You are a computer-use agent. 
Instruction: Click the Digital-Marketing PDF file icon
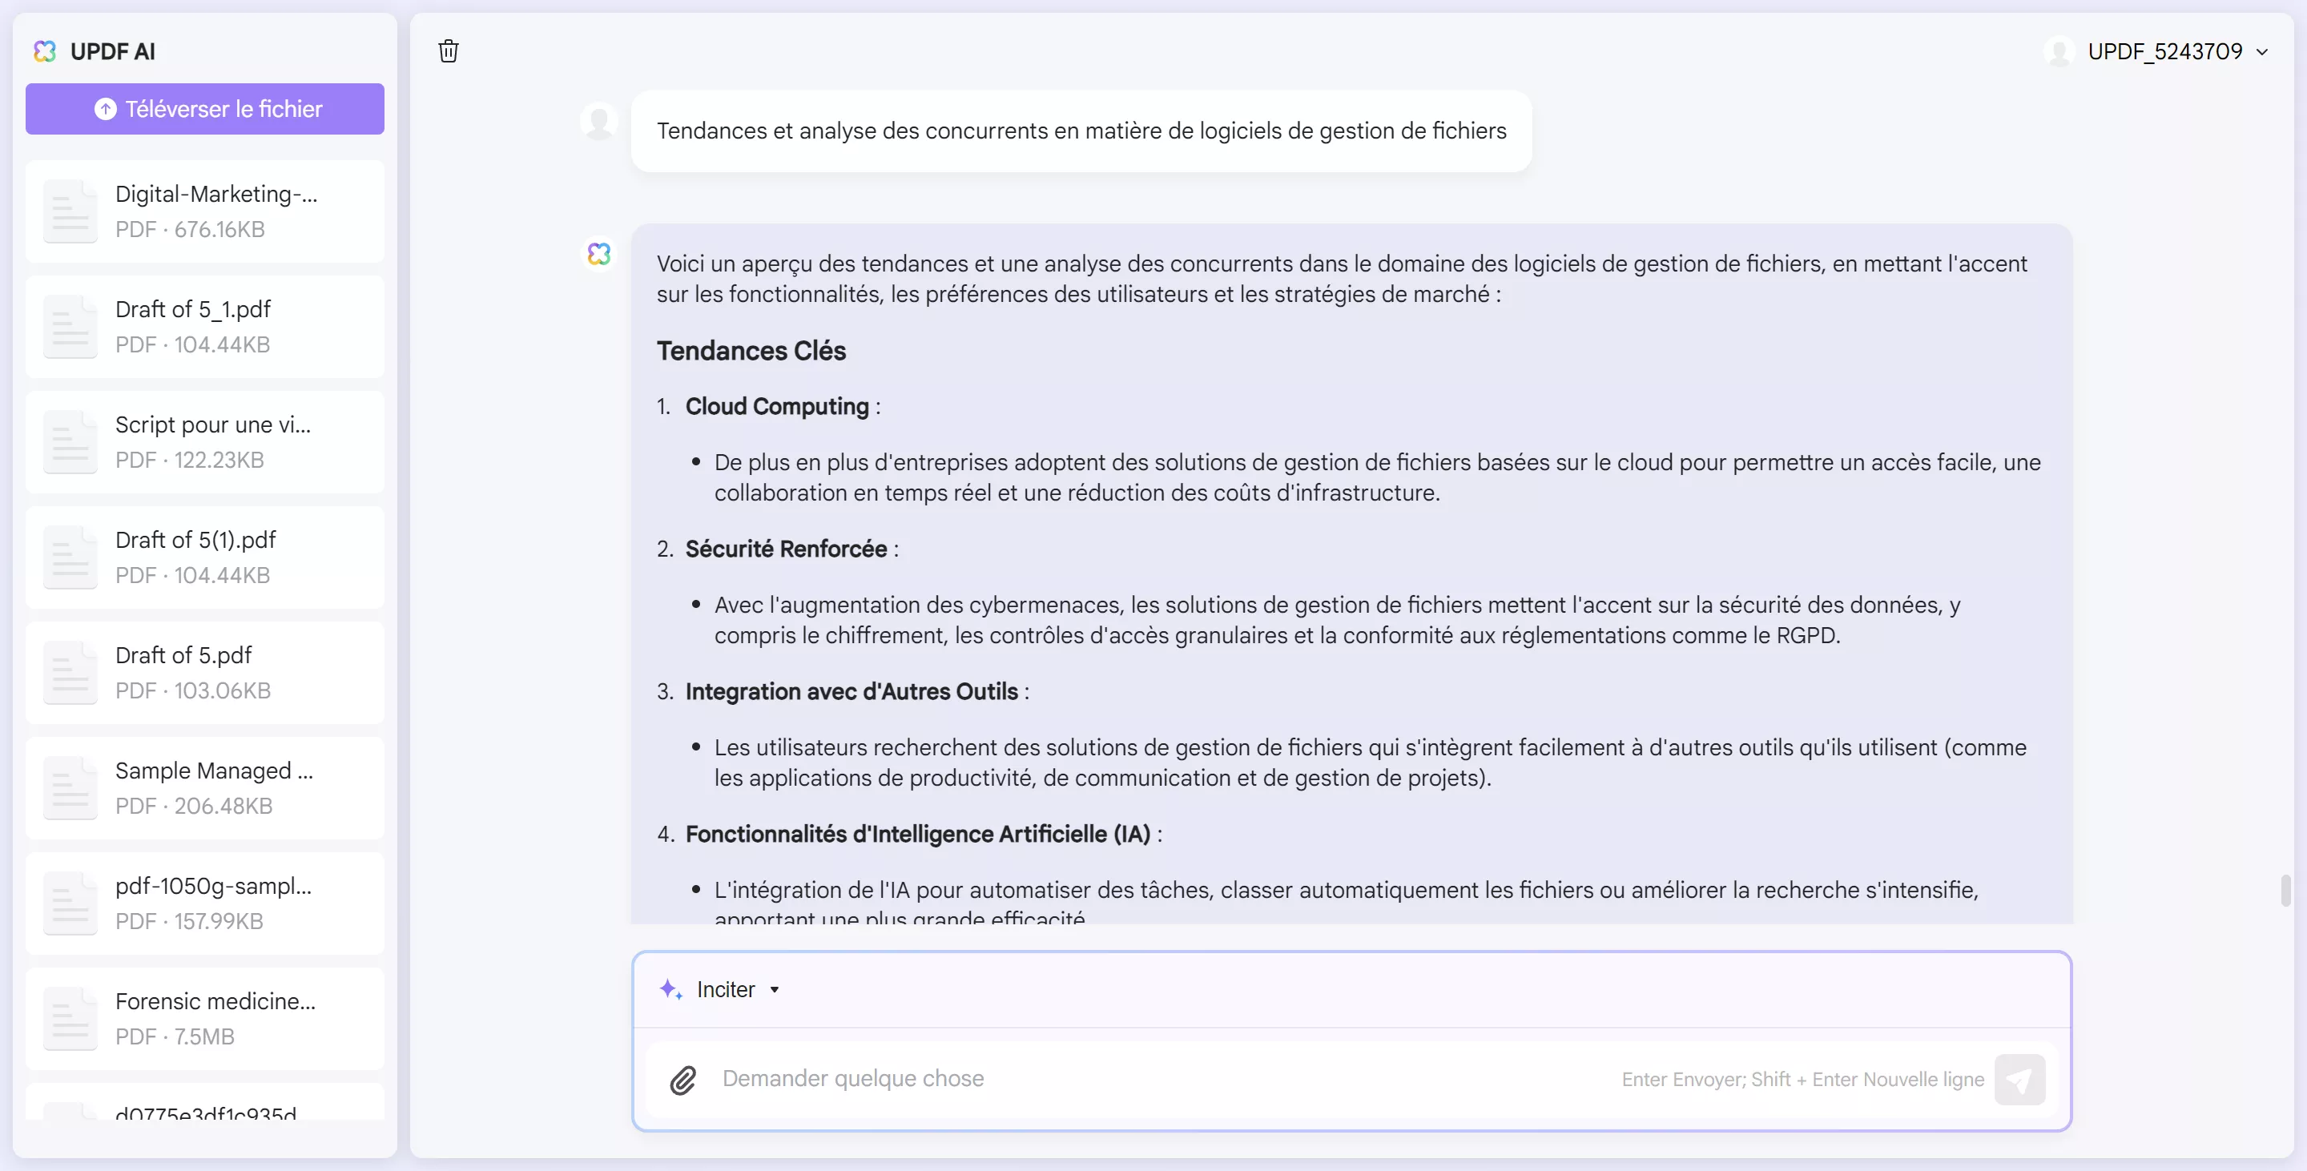coord(70,211)
